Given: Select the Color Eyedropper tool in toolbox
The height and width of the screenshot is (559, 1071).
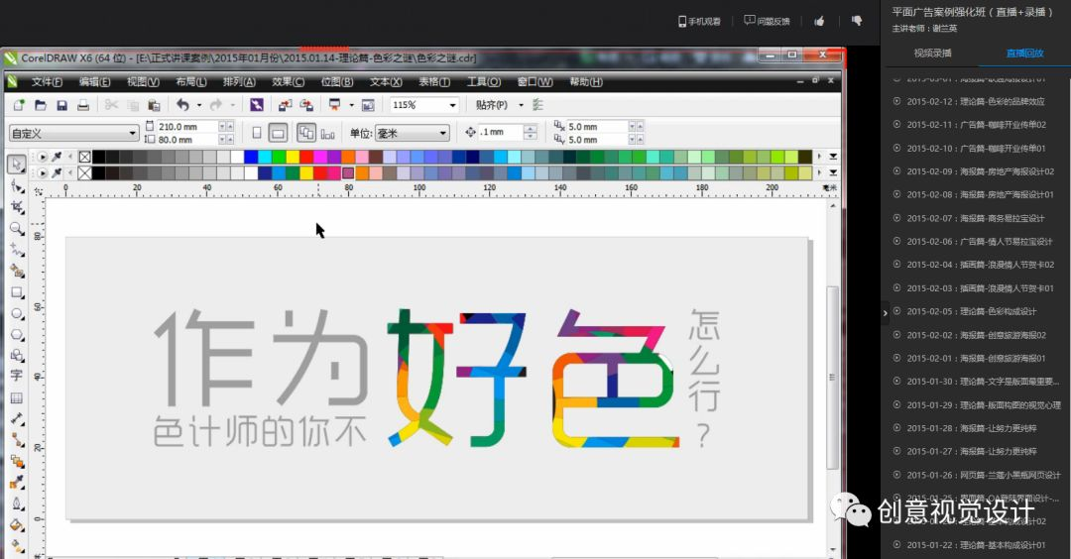Looking at the screenshot, I should pos(17,484).
